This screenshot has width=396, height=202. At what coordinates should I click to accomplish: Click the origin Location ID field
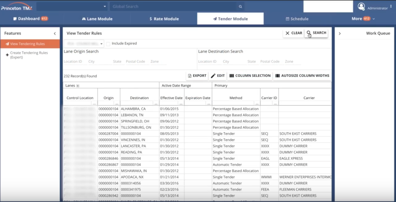click(75, 62)
